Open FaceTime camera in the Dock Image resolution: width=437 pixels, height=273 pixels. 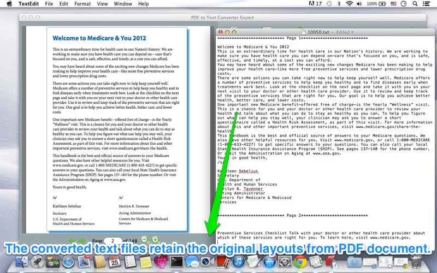pos(208,262)
